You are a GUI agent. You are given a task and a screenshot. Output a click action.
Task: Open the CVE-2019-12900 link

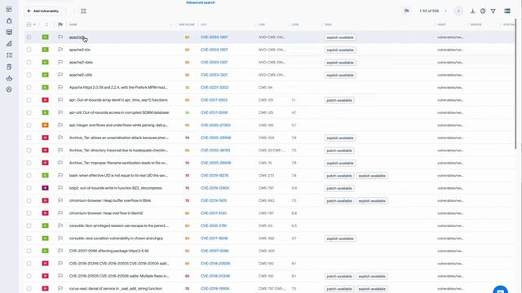215,188
